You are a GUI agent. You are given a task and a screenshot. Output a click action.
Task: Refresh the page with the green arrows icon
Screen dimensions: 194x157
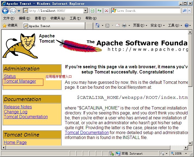pyautogui.click(x=99, y=11)
